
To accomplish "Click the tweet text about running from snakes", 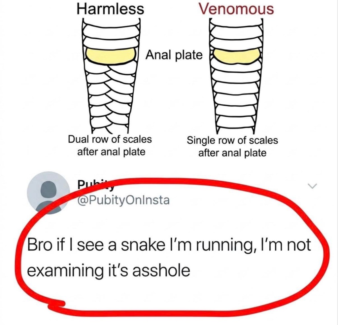I will click(x=169, y=258).
